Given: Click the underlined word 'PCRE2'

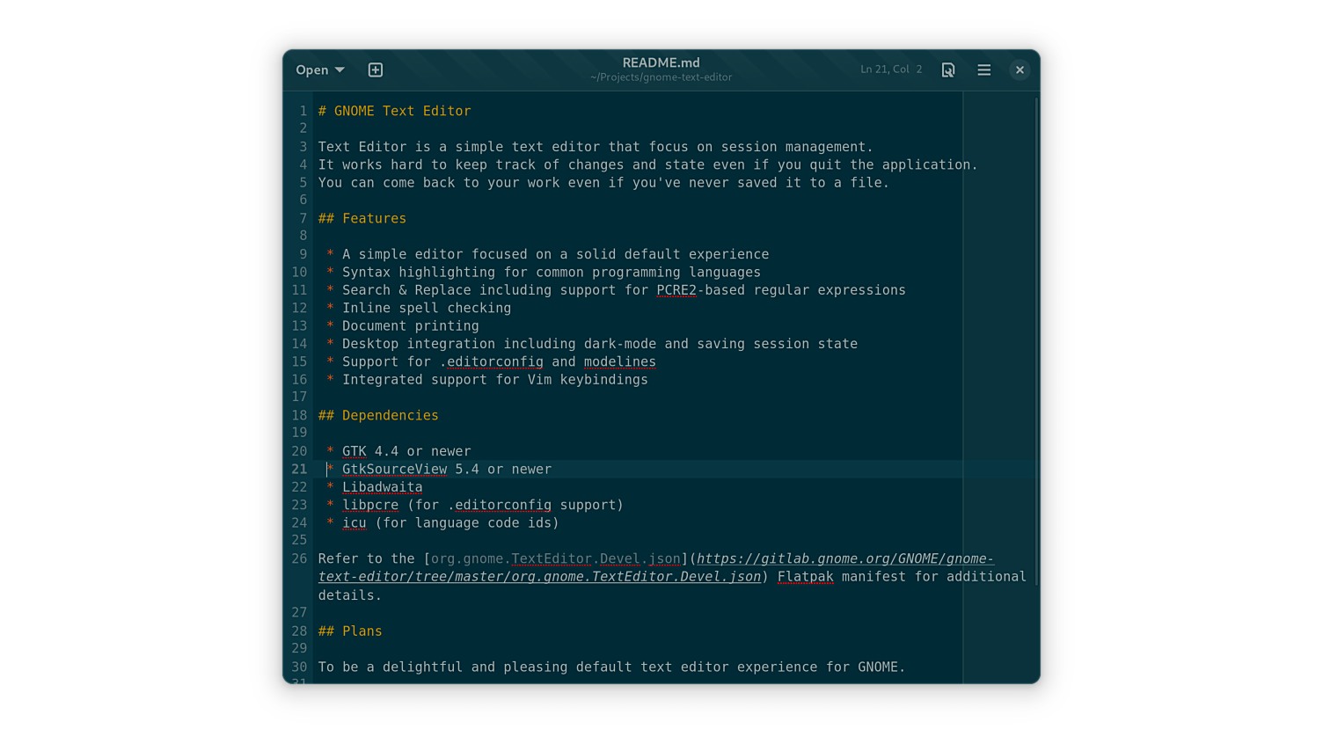Looking at the screenshot, I should click(676, 290).
